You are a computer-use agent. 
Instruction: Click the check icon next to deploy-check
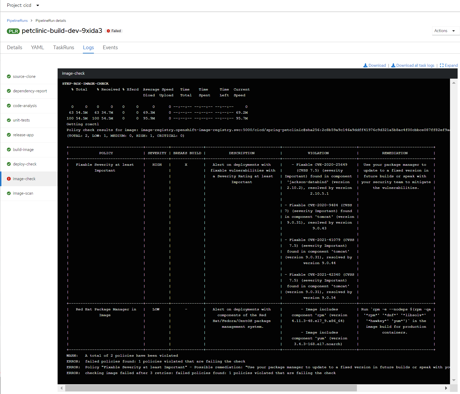[9, 164]
